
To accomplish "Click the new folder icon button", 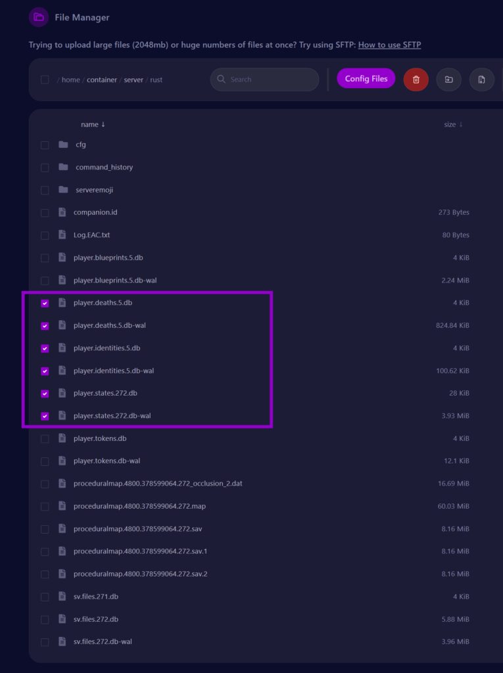I will point(448,80).
